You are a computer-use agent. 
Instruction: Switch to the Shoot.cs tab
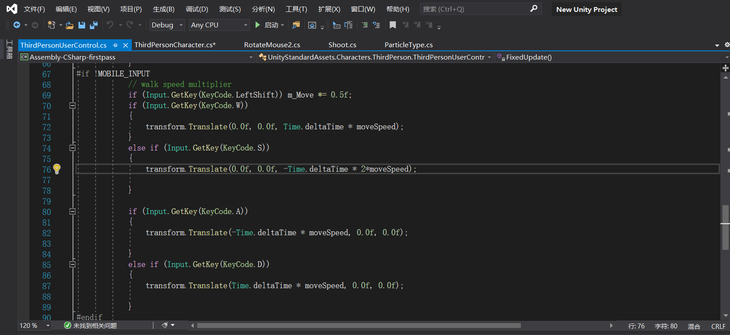pos(342,45)
